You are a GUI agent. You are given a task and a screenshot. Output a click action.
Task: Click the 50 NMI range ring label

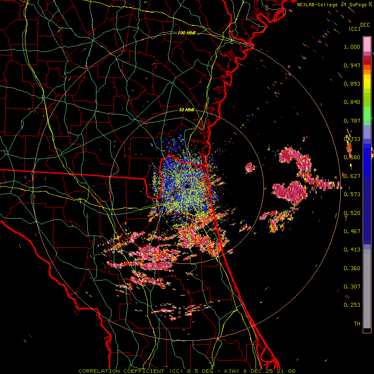[x=187, y=110]
